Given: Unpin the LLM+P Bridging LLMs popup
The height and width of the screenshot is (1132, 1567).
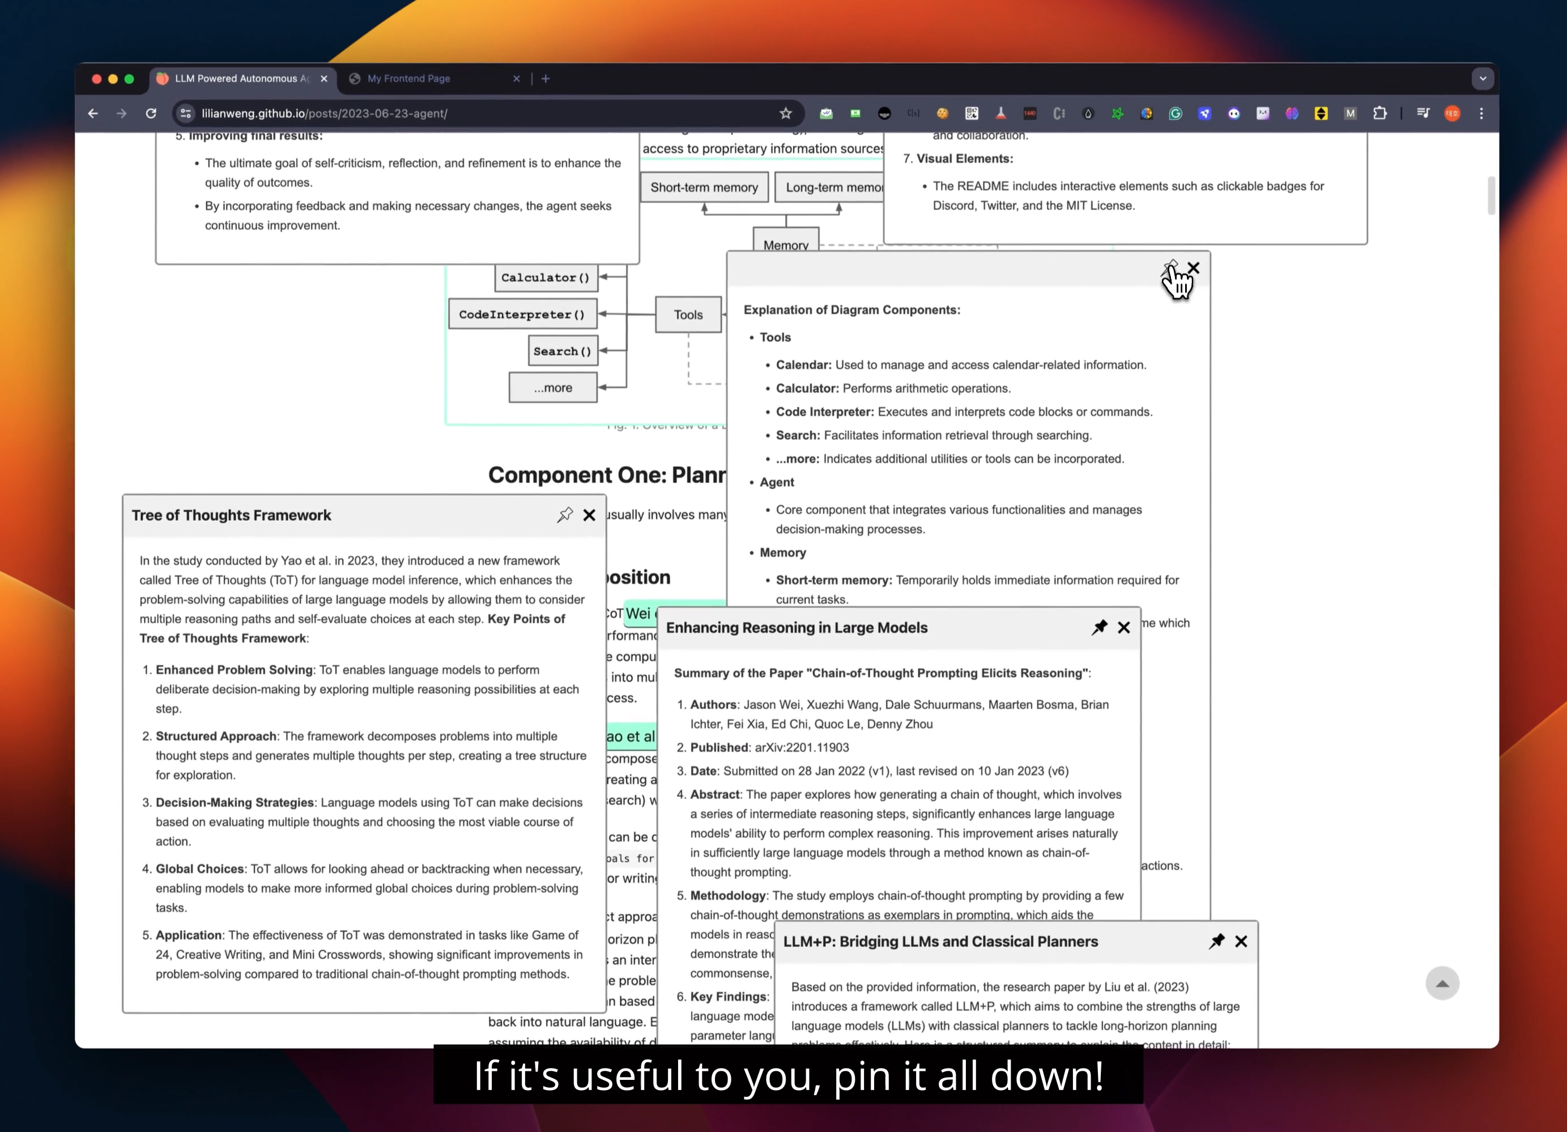Looking at the screenshot, I should click(1217, 941).
